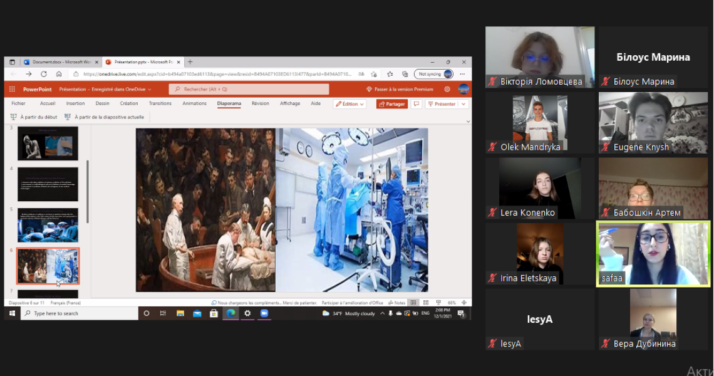This screenshot has width=714, height=376.
Task: Click the Rechercher search box
Action: (x=249, y=90)
